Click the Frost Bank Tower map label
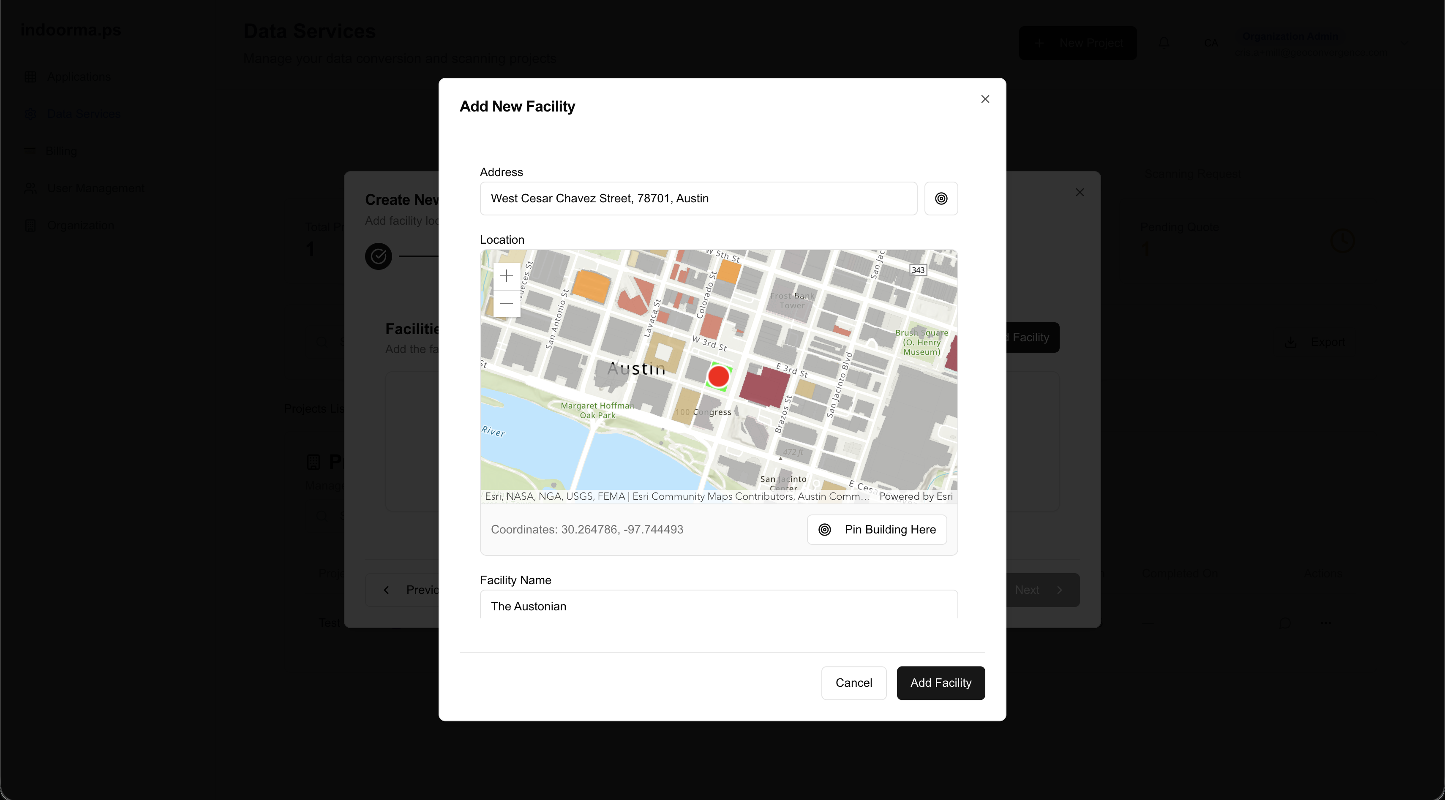This screenshot has height=800, width=1445. click(792, 300)
